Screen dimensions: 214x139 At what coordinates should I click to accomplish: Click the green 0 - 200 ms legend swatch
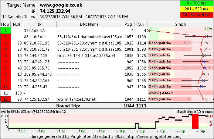coord(197,3)
